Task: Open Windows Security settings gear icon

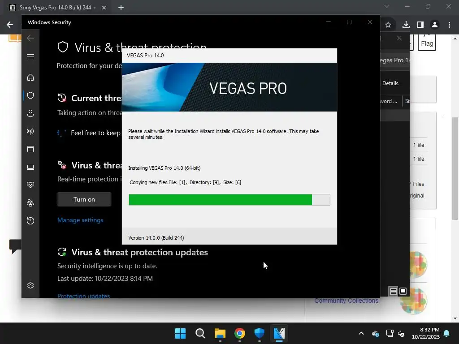Action: click(x=30, y=285)
